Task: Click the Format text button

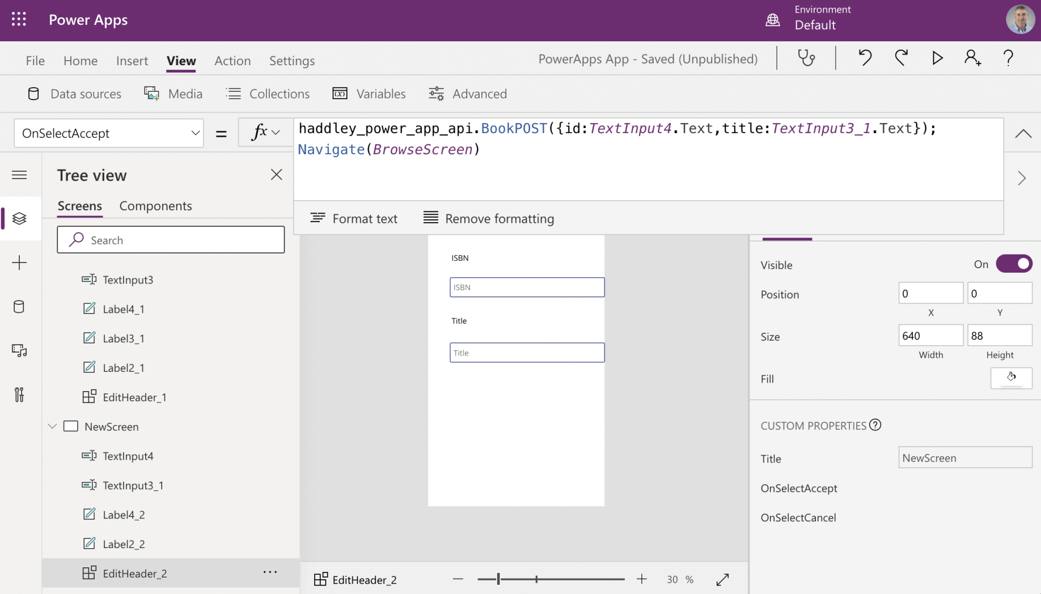Action: pyautogui.click(x=354, y=218)
